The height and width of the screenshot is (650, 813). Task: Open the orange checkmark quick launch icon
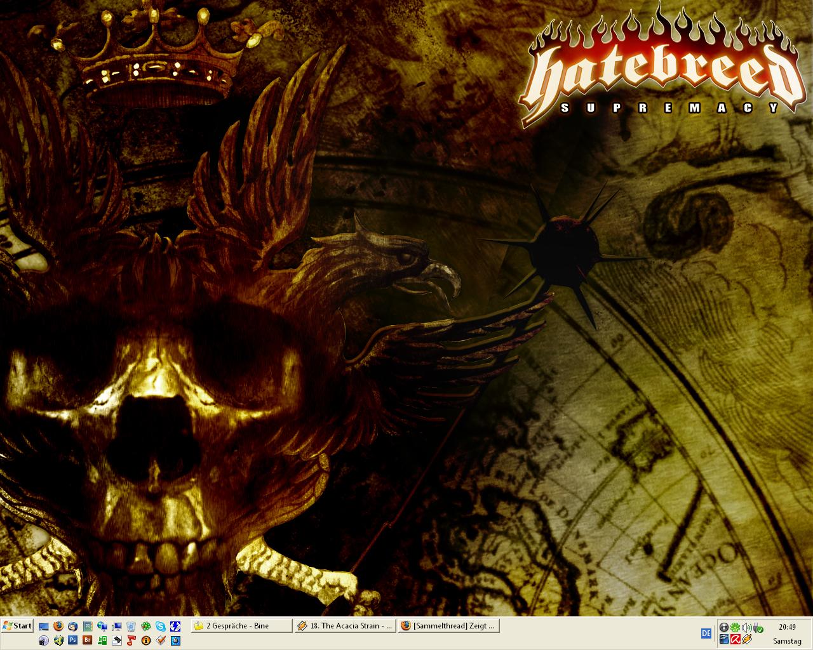161,640
